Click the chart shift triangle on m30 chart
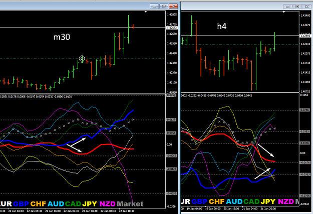 point(146,12)
